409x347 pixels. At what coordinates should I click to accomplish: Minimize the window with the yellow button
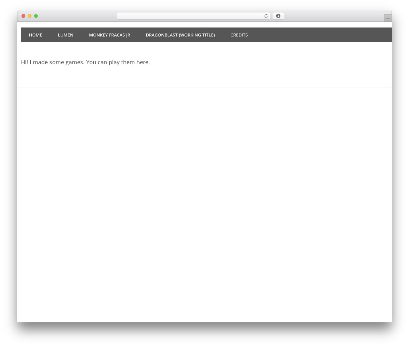click(x=30, y=16)
